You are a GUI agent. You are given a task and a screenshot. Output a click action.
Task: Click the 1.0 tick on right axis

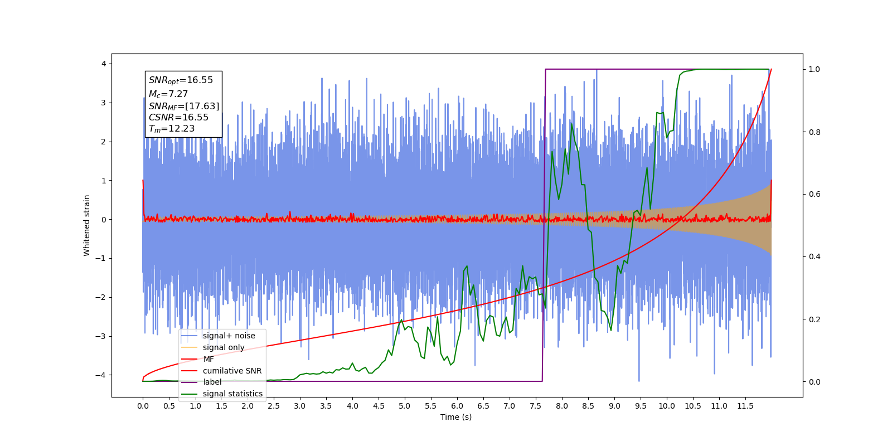point(815,69)
